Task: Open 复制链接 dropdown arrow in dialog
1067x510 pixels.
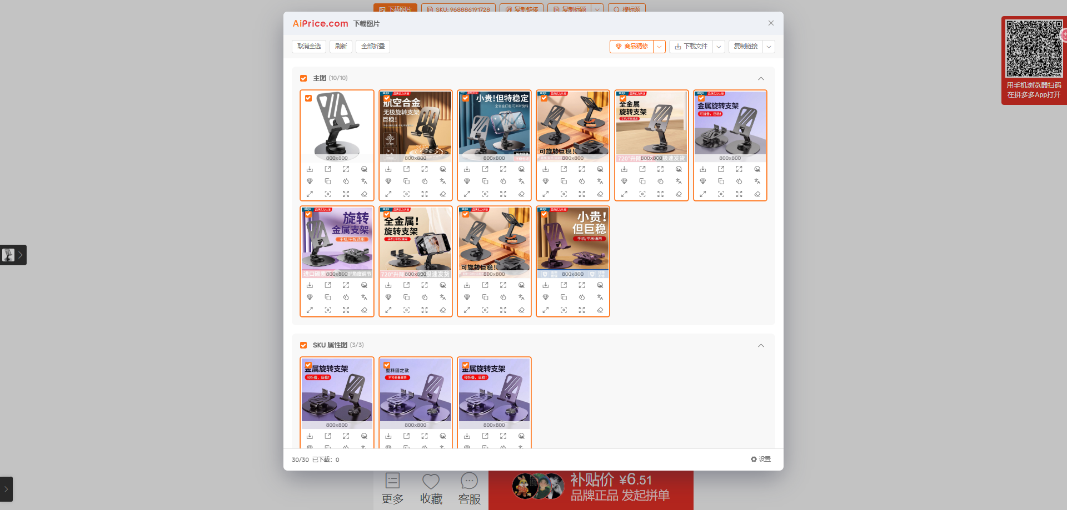Action: [x=769, y=47]
